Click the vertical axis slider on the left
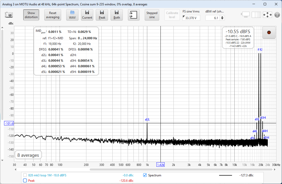The image size is (282, 184). click(2, 75)
